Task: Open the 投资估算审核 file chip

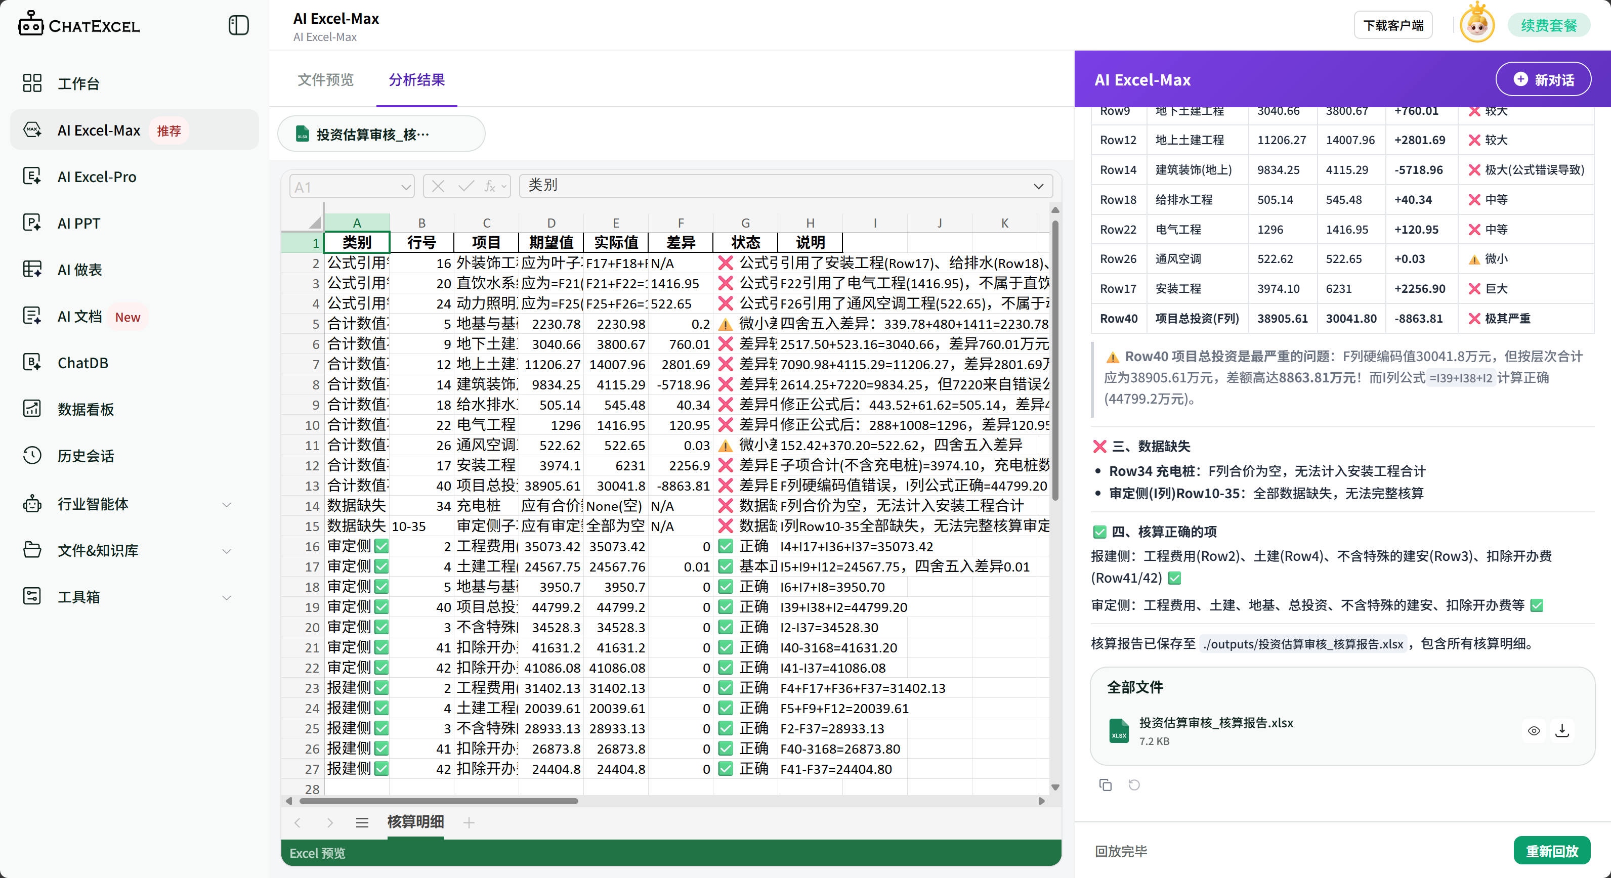Action: click(x=381, y=134)
